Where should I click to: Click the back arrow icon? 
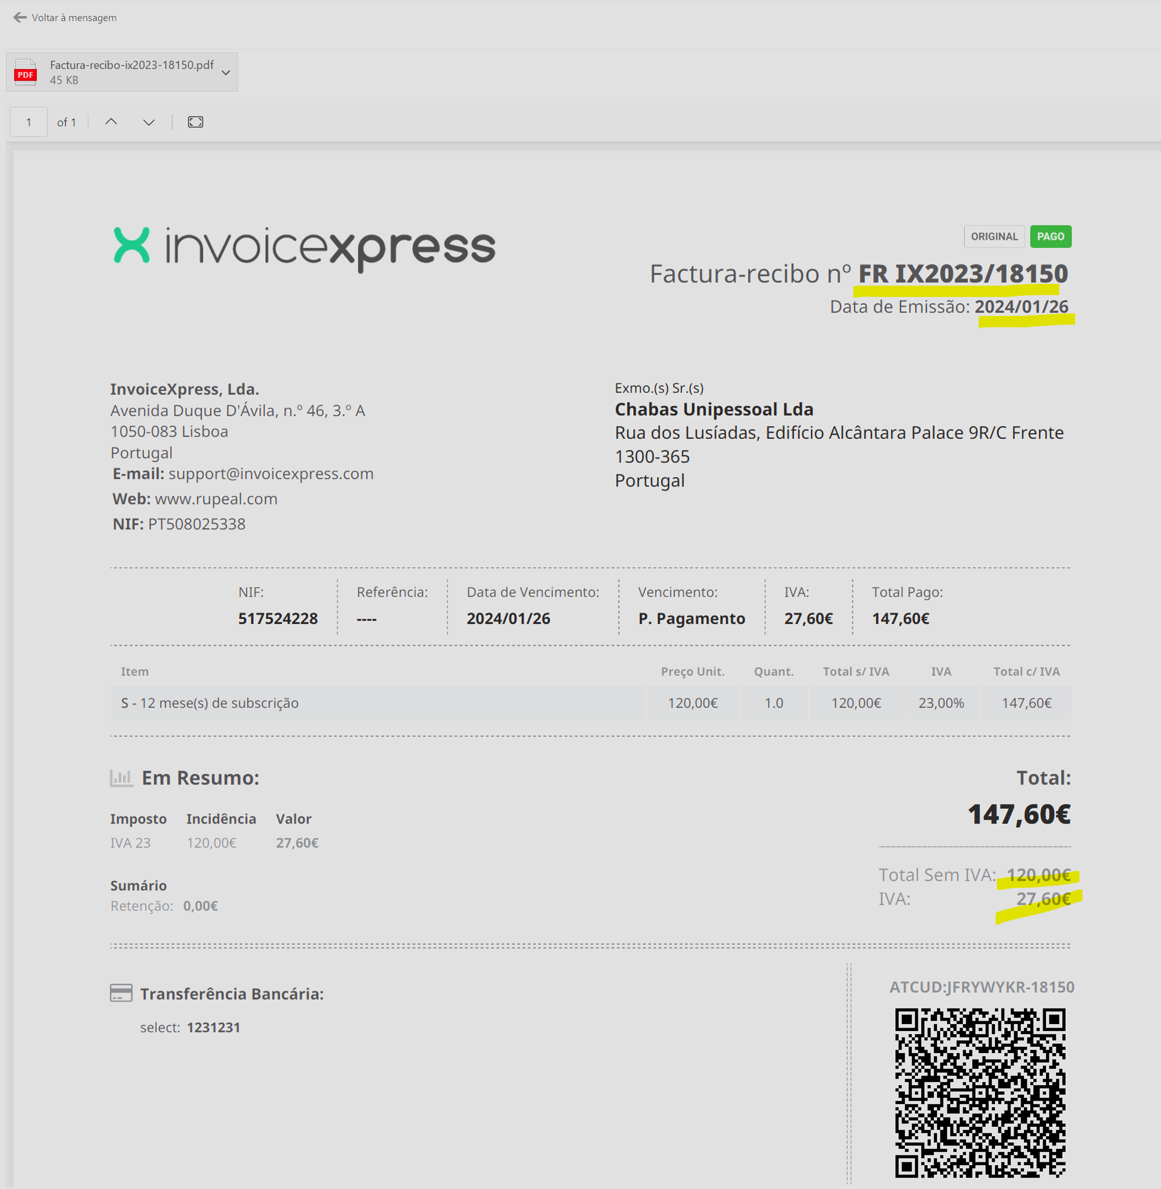pos(20,17)
